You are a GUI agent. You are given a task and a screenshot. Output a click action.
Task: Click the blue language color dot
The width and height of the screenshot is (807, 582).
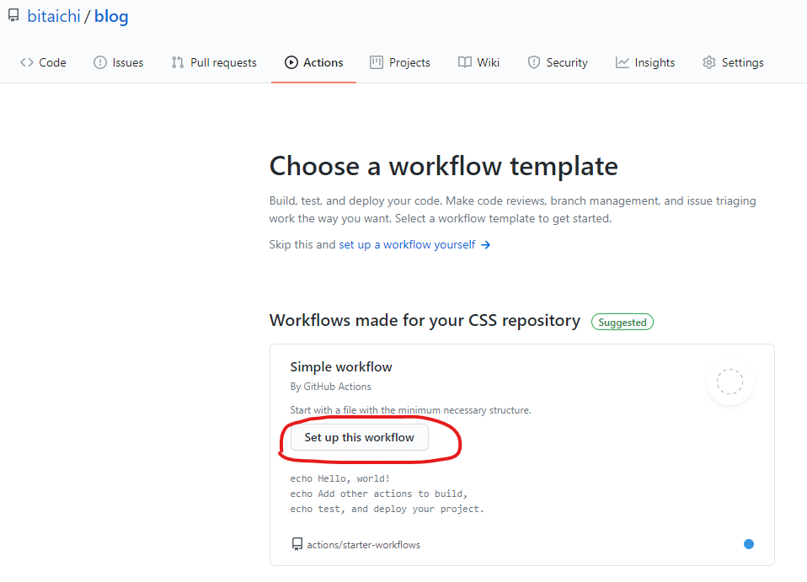click(749, 544)
